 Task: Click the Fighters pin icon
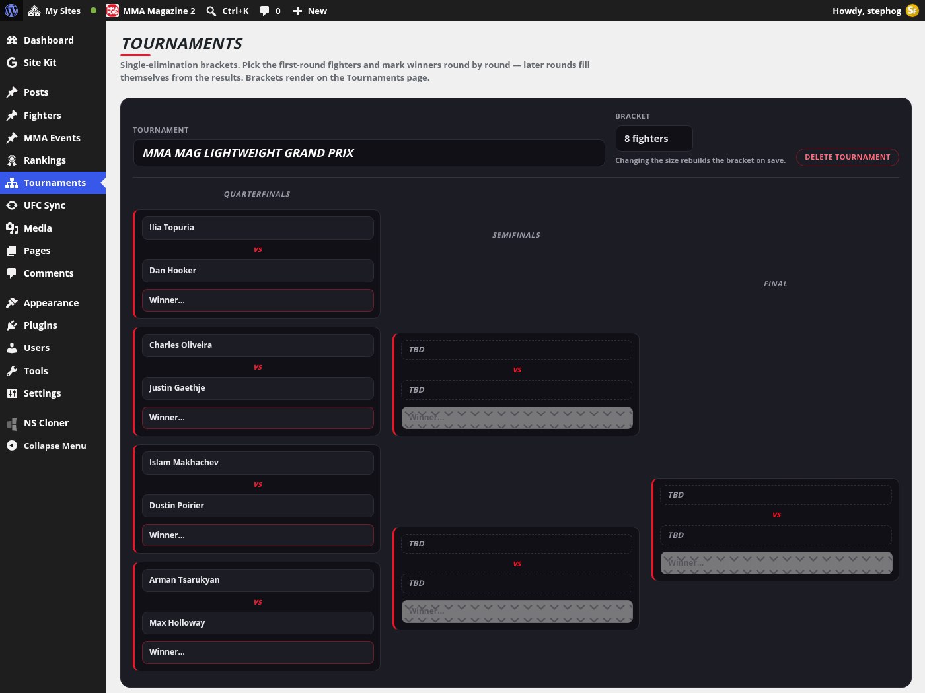pos(12,115)
